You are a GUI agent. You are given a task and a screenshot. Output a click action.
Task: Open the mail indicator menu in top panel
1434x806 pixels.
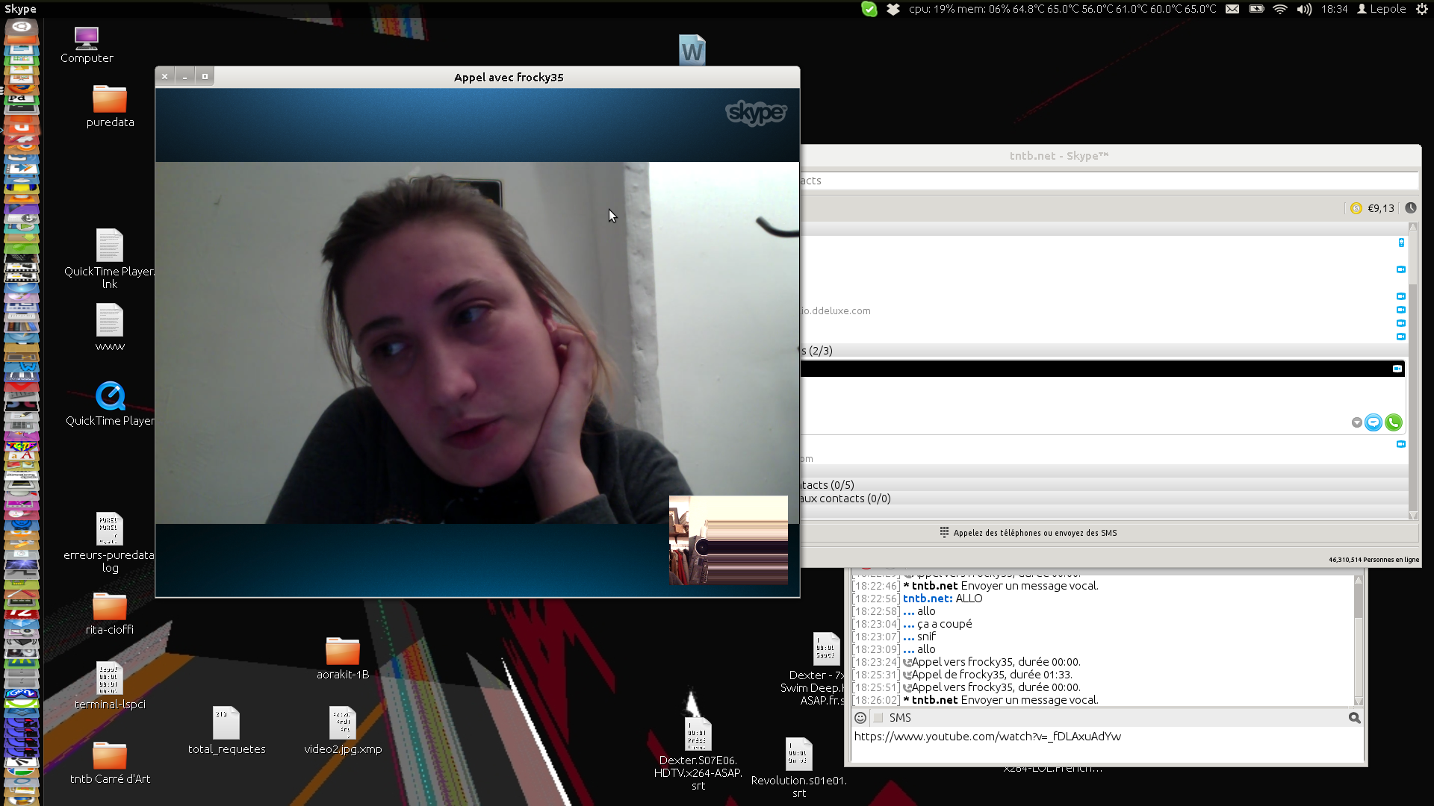pos(1232,9)
